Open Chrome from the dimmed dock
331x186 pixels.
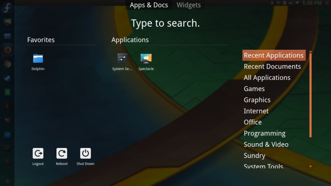click(7, 64)
